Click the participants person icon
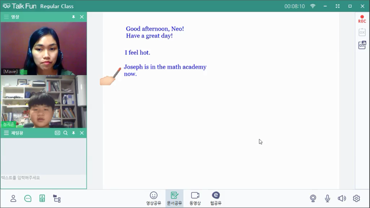This screenshot has width=370, height=208. pos(13,199)
